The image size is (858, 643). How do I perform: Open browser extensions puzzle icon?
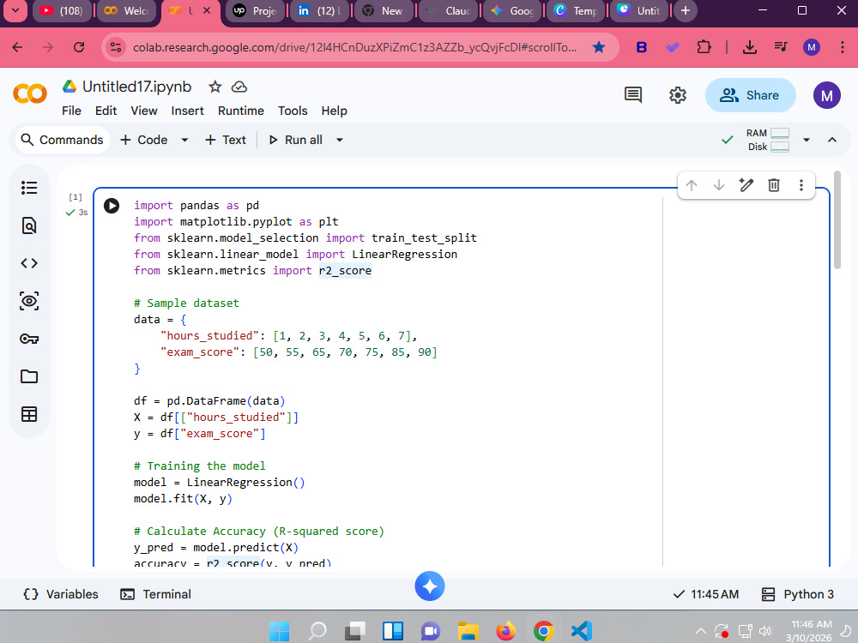coord(704,47)
